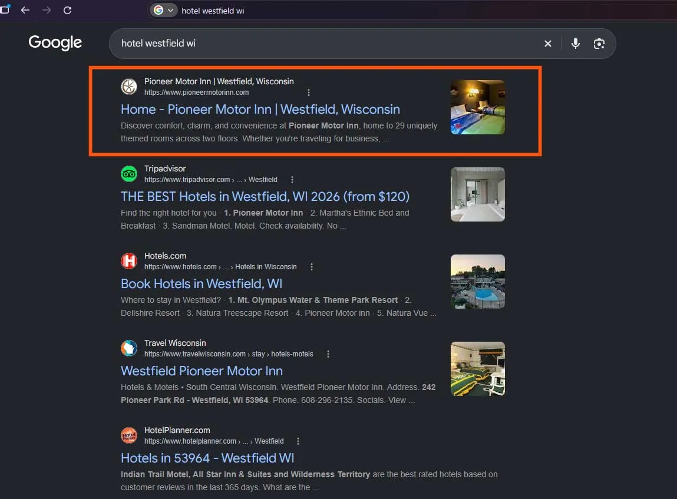
Task: Click the https://www.pioneermotorinn.com URL text
Action: pyautogui.click(x=196, y=92)
